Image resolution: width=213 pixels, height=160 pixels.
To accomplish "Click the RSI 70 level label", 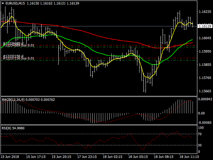I will click(200, 134).
